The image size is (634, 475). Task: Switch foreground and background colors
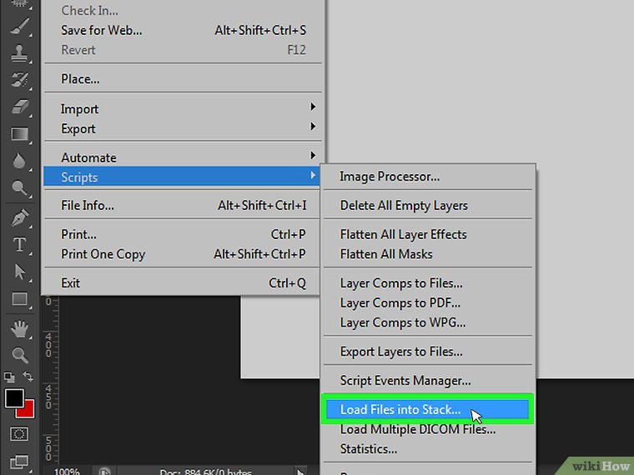(x=28, y=377)
